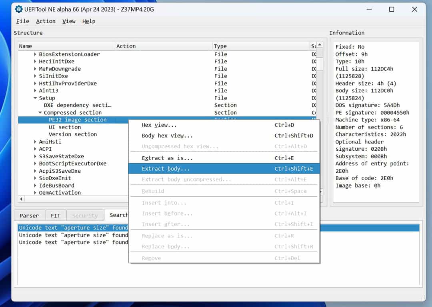The width and height of the screenshot is (432, 307).
Task: Expand the BiosExtensionLoader tree node
Action: 35,54
